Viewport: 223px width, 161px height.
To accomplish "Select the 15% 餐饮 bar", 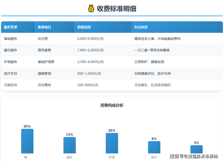I will 70,145.
